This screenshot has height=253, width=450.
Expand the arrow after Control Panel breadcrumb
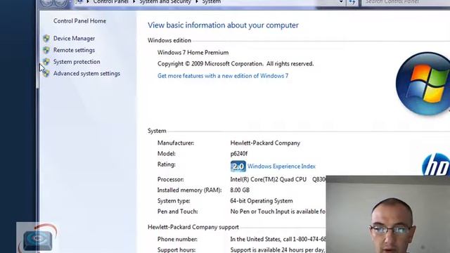coord(134,1)
